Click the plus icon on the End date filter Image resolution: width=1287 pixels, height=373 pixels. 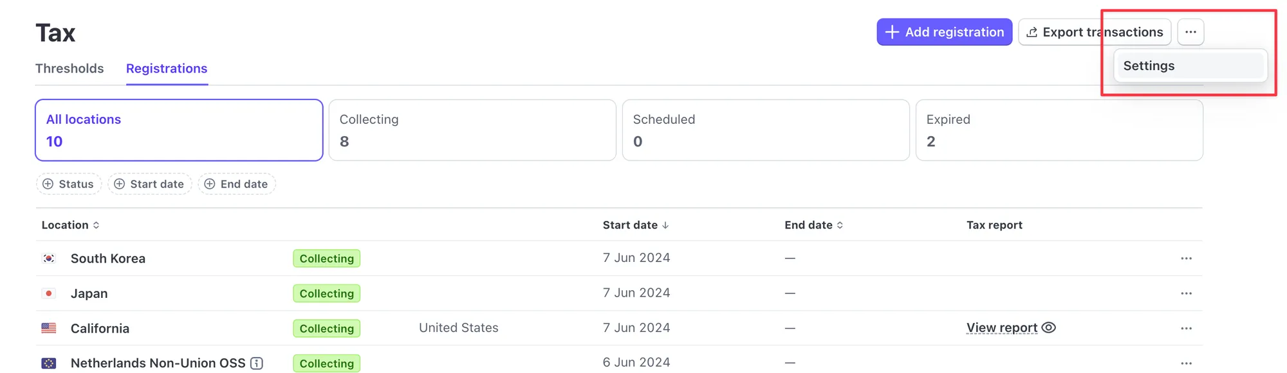(210, 184)
